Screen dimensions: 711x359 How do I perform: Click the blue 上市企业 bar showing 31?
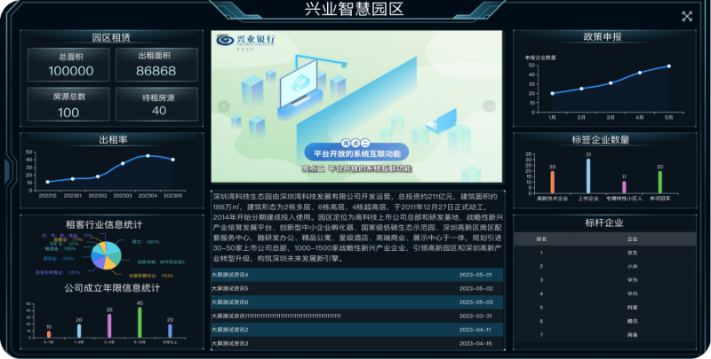click(588, 176)
